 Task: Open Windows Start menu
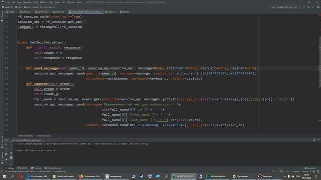click(4, 176)
